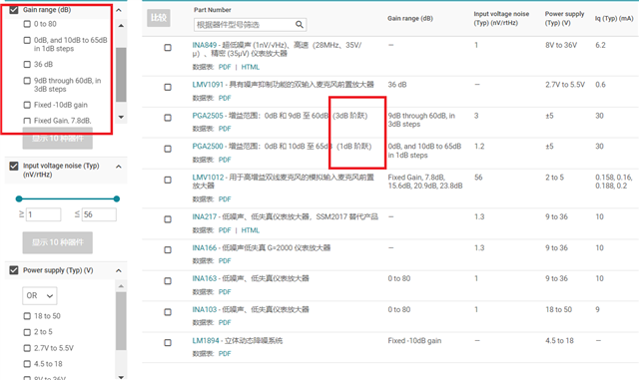Click the part number filter search box
The width and height of the screenshot is (639, 380).
250,25
